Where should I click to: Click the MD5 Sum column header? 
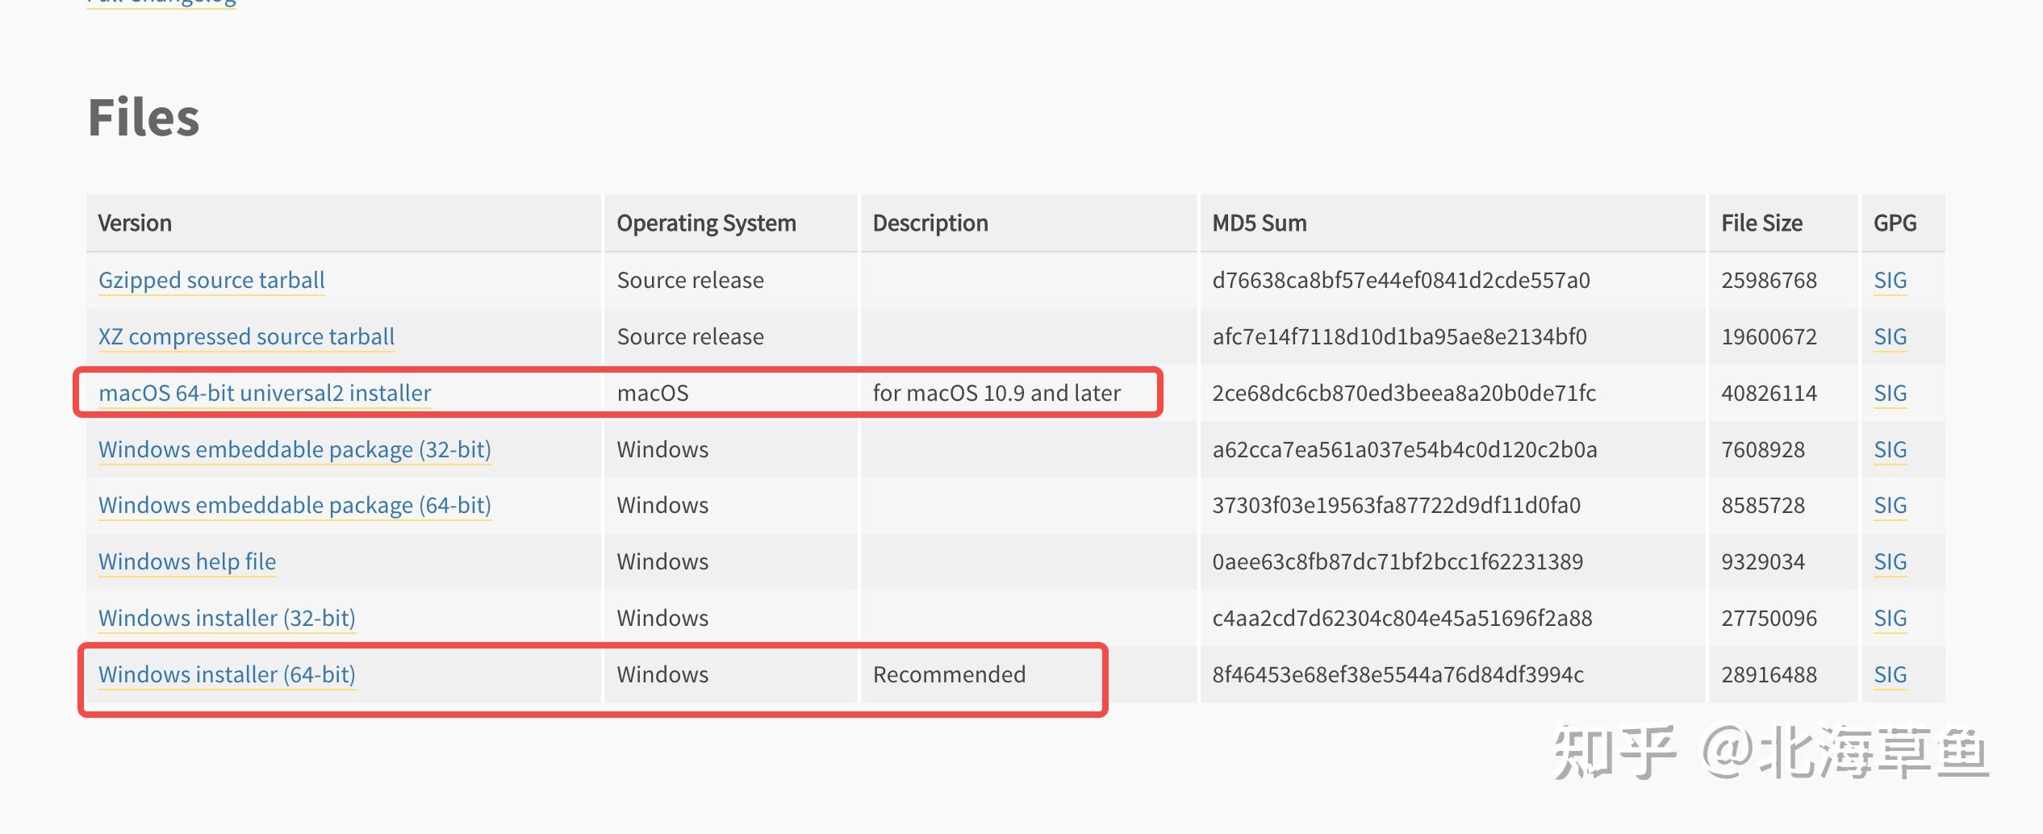1259,223
